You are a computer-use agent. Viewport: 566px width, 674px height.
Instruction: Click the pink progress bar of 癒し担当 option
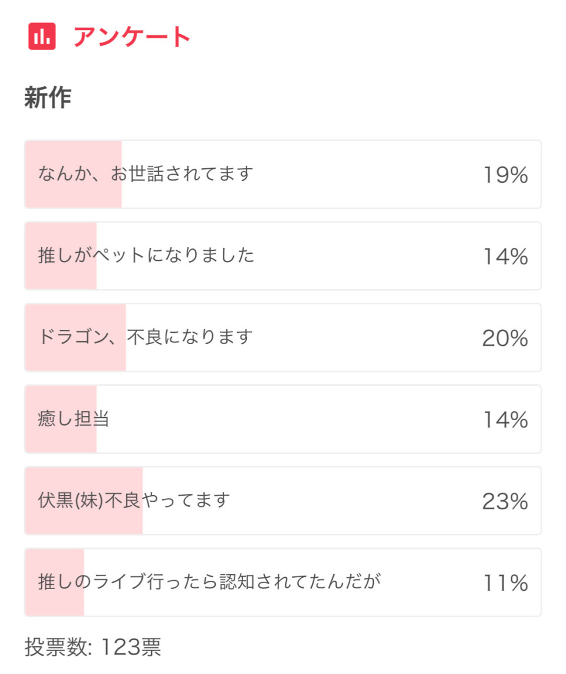61,419
